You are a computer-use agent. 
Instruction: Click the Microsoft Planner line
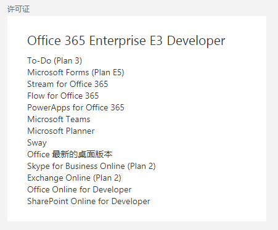point(61,131)
